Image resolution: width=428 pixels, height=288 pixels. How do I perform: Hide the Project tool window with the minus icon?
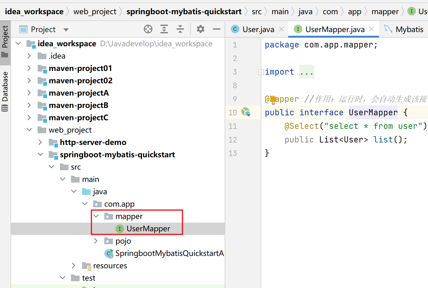[x=217, y=29]
